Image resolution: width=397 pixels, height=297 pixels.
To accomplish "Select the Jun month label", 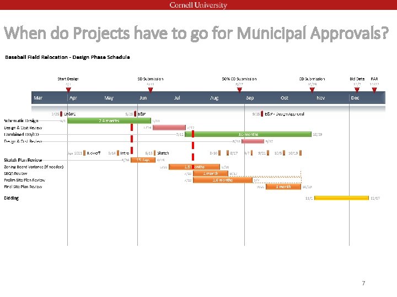I will click(x=143, y=98).
